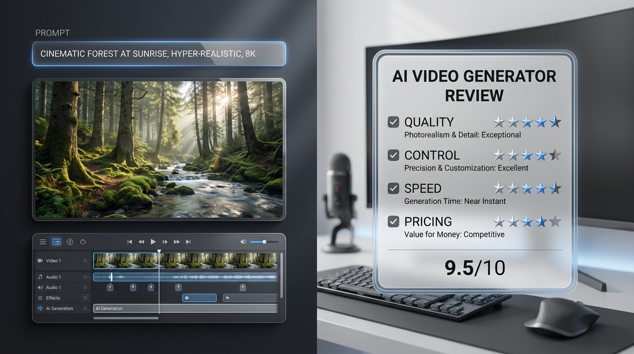Click the volume slider knob
The height and width of the screenshot is (354, 634).
tap(264, 242)
